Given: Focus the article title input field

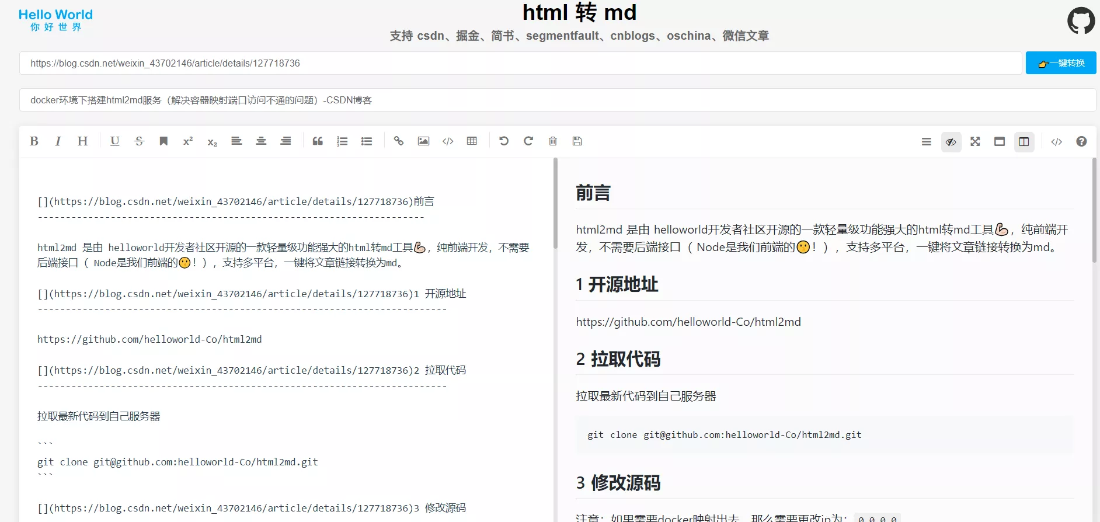Looking at the screenshot, I should (x=558, y=100).
